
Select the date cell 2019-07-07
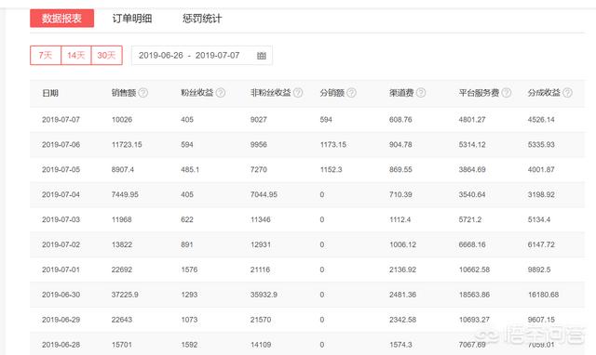pos(61,120)
